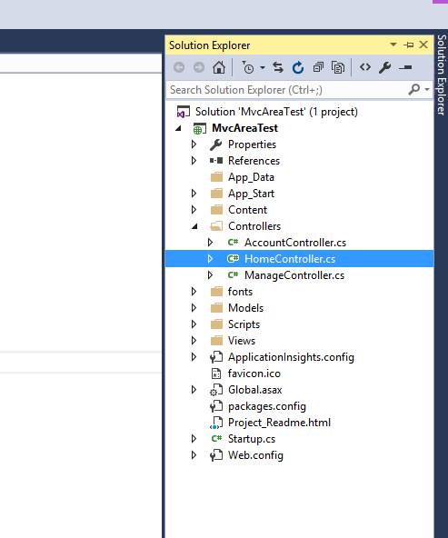The width and height of the screenshot is (448, 538).
Task: Click the open Controllers folder icon
Action: pos(216,226)
